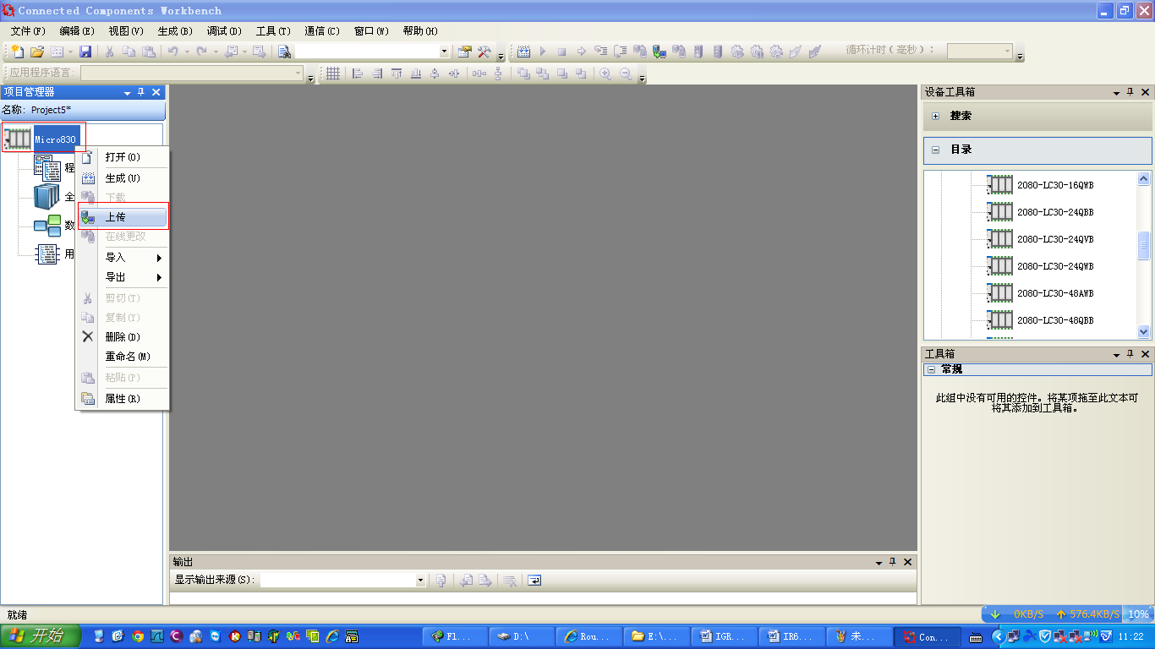Screen dimensions: 1155x649
Task: Toggle word wrap in the Output panel
Action: pyautogui.click(x=534, y=581)
